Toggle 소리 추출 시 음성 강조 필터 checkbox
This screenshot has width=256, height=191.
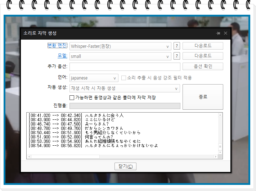tap(123, 78)
